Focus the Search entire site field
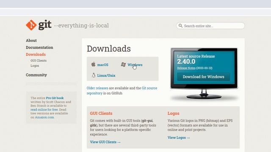Screen dimensions: 271x152 coord(210,26)
